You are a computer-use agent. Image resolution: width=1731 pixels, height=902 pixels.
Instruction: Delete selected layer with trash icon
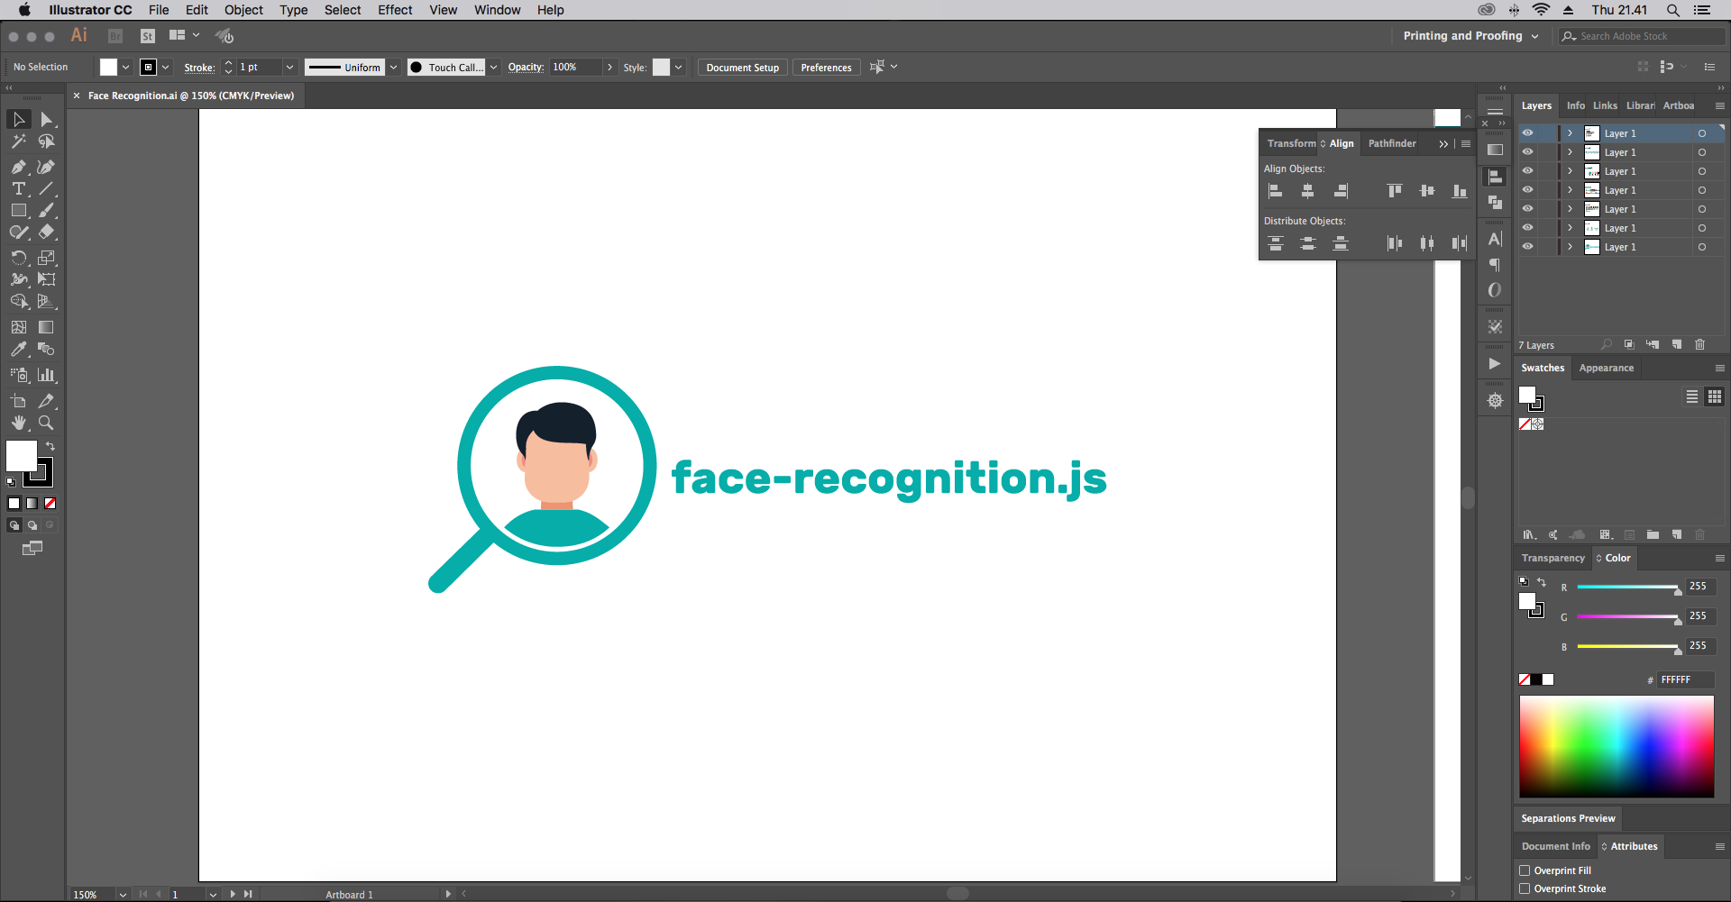(1699, 345)
